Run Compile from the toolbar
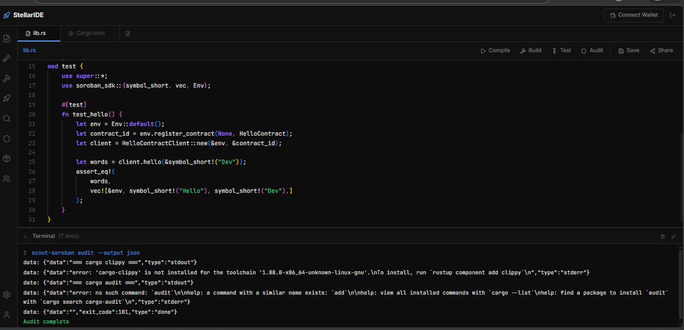 click(x=495, y=50)
